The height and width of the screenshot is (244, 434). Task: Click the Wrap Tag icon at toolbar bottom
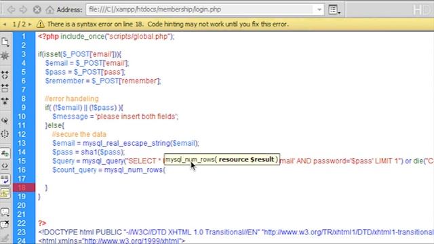tap(5, 238)
